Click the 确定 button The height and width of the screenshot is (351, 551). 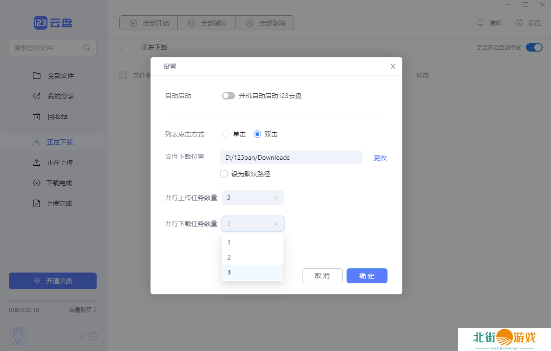point(367,276)
